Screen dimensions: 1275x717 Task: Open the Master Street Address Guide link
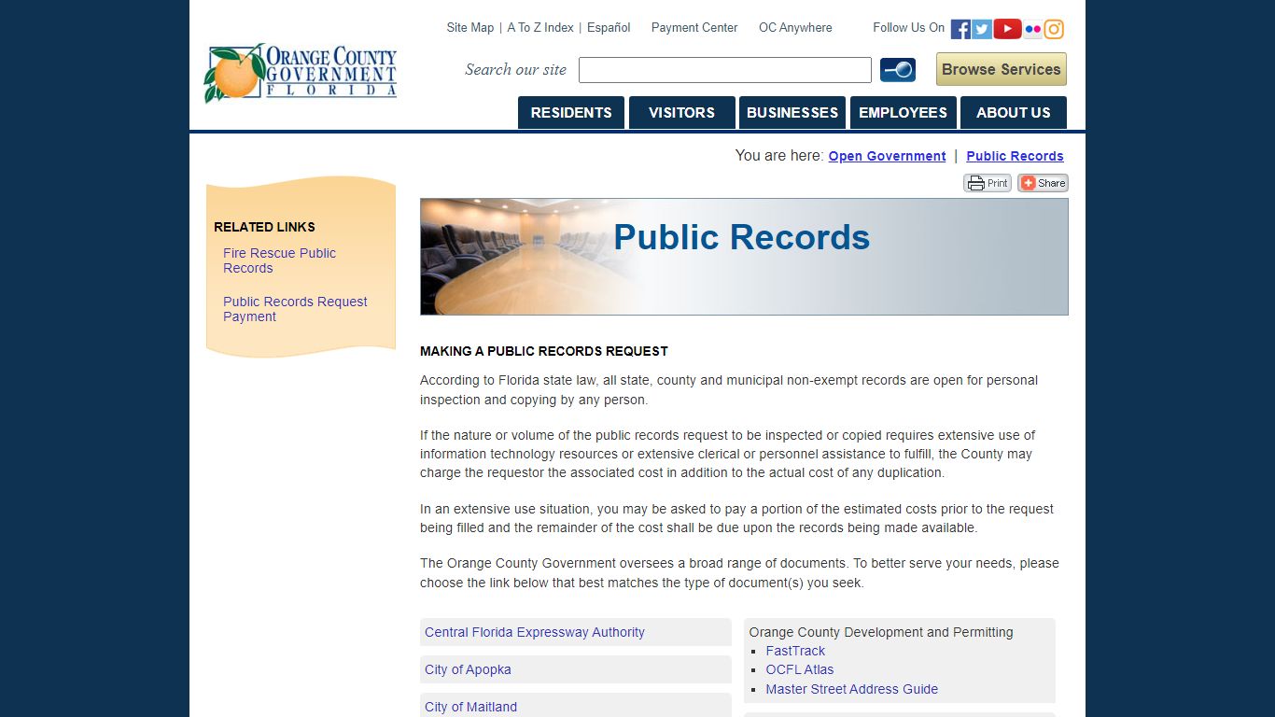click(852, 689)
